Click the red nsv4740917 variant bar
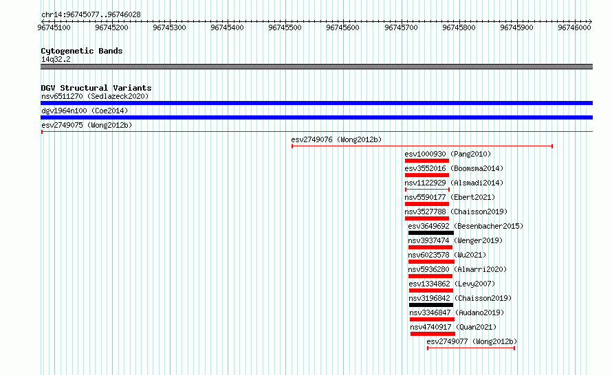This screenshot has width=612, height=375. (x=433, y=334)
